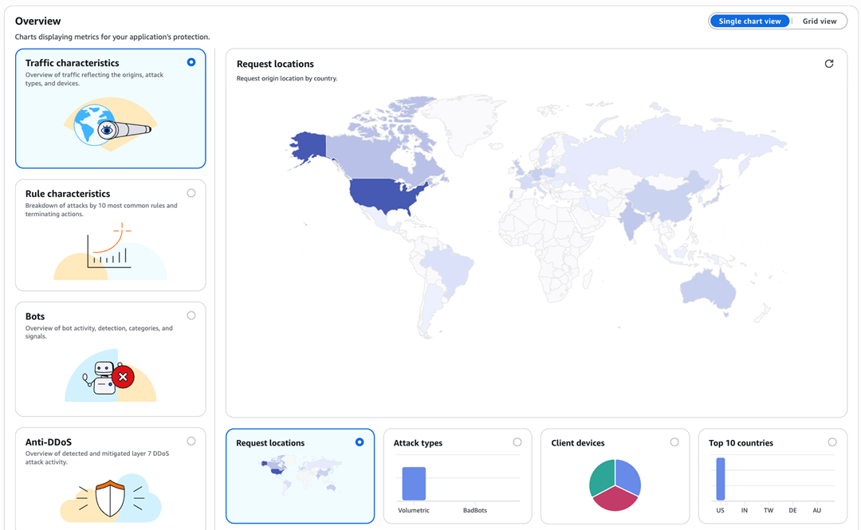861x530 pixels.
Task: Switch to Single chart view
Action: click(x=749, y=21)
